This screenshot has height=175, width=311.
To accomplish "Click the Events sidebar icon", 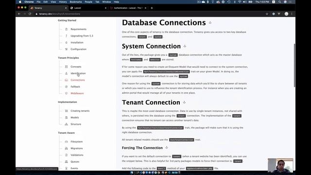I will (66, 168).
